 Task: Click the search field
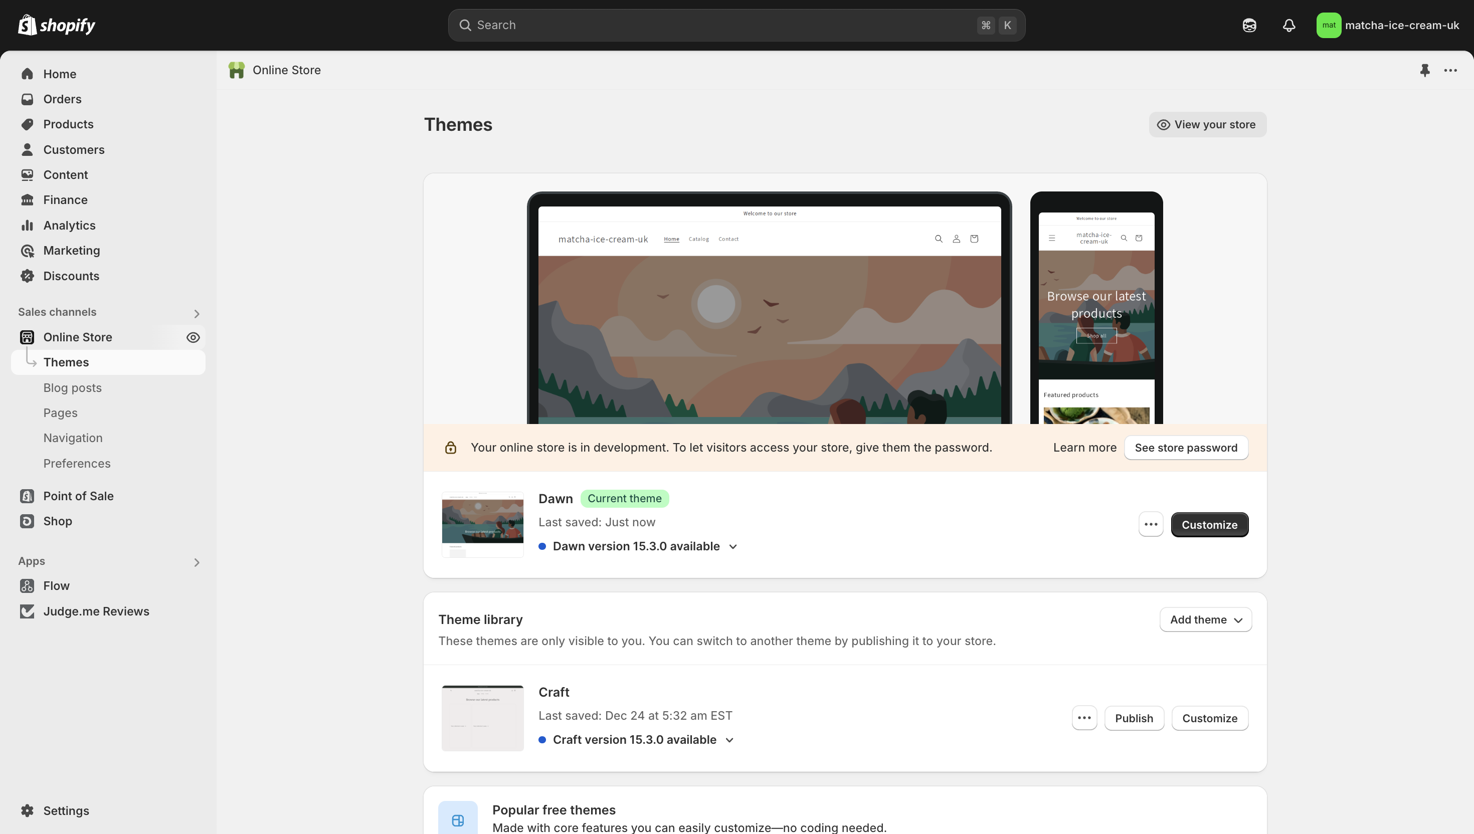click(x=736, y=25)
